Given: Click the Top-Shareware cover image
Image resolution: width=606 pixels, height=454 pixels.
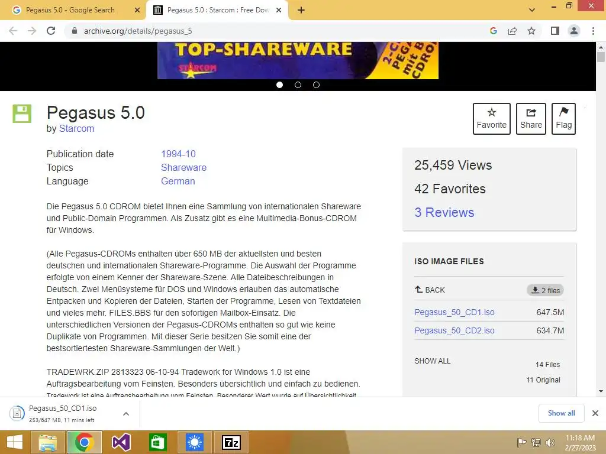Looking at the screenshot, I should [298, 61].
